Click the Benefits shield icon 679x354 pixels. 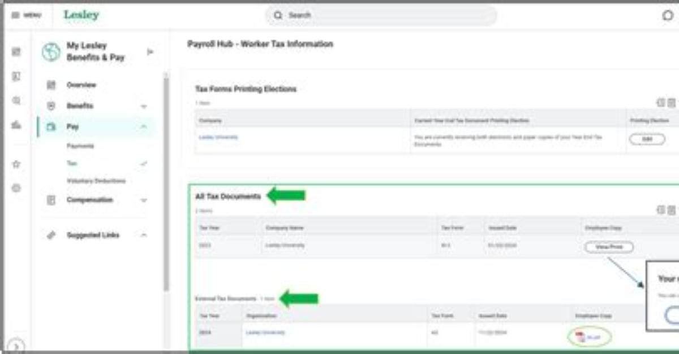coord(51,106)
